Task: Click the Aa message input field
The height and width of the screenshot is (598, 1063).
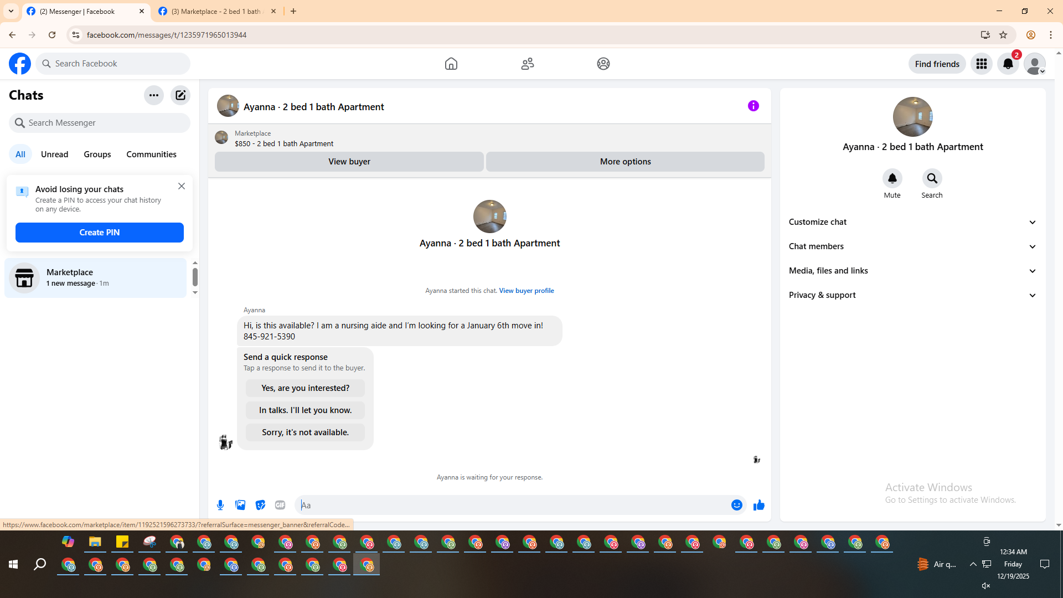Action: coord(512,505)
